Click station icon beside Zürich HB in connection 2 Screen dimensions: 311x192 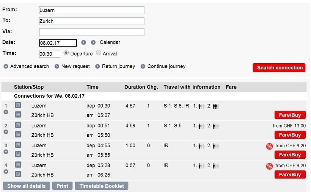coord(18,134)
